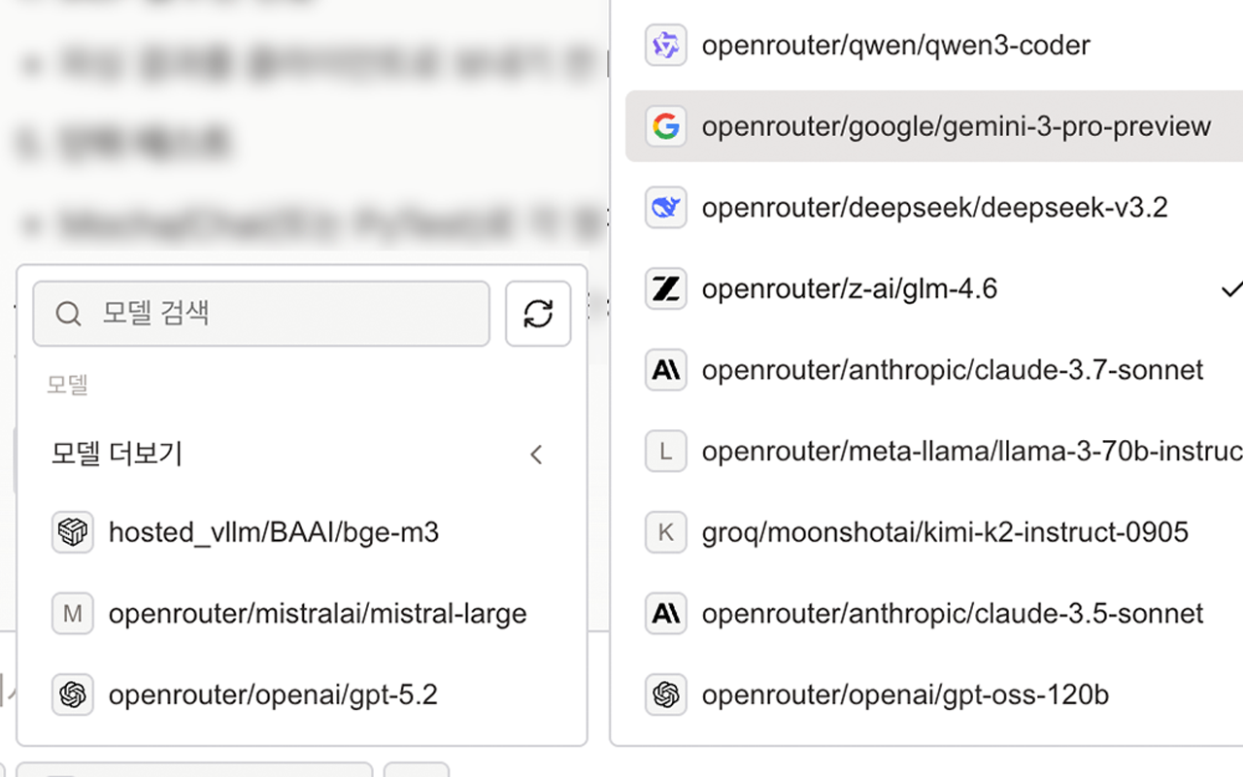Click the refresh models icon button
Image resolution: width=1243 pixels, height=777 pixels.
point(538,314)
